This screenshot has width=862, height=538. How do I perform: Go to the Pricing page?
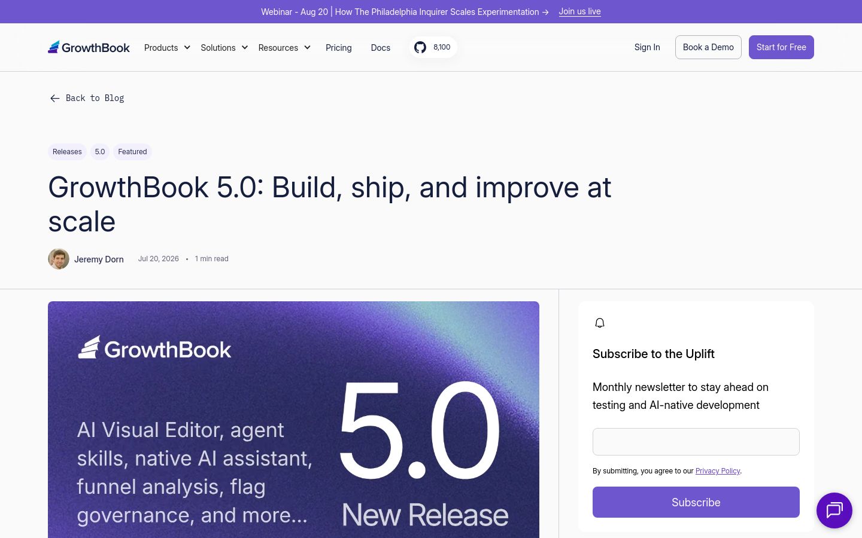click(x=339, y=48)
